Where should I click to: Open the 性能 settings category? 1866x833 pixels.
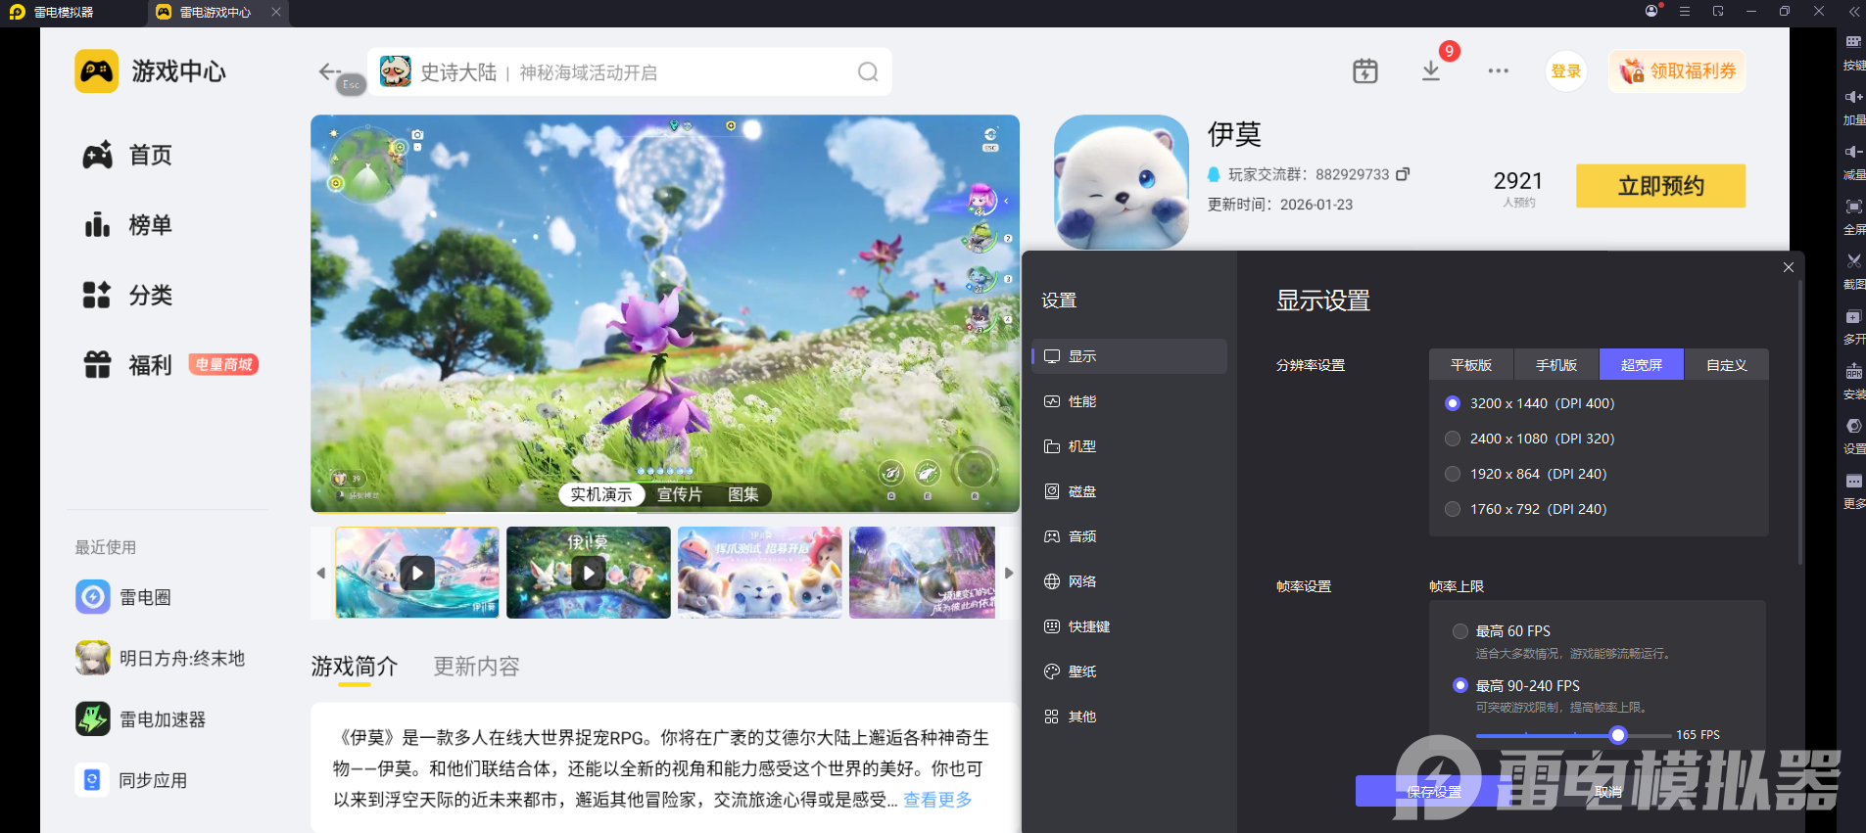point(1129,401)
